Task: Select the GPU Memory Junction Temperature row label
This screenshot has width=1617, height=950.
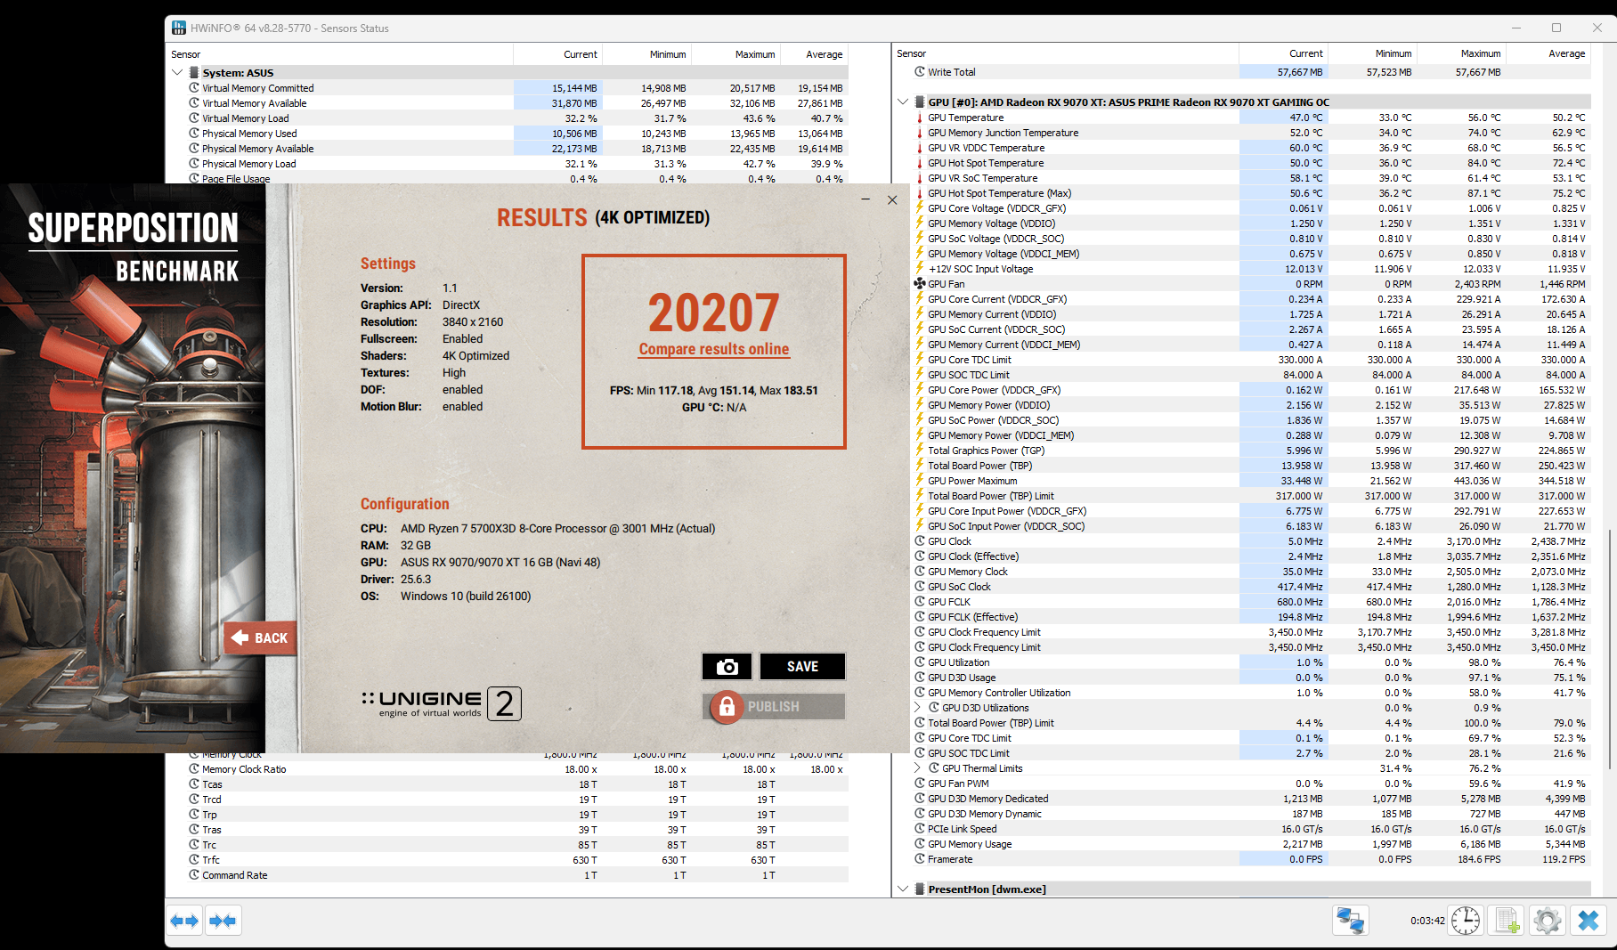Action: (1003, 133)
